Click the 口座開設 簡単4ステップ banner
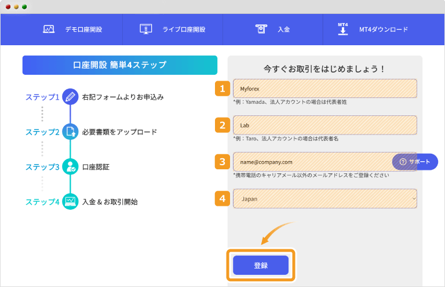 [120, 65]
